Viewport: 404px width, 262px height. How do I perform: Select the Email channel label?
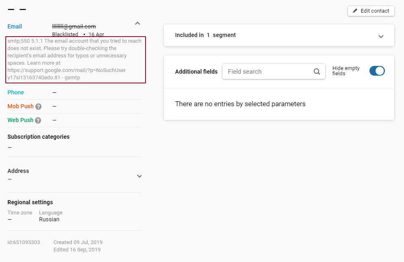coord(15,26)
